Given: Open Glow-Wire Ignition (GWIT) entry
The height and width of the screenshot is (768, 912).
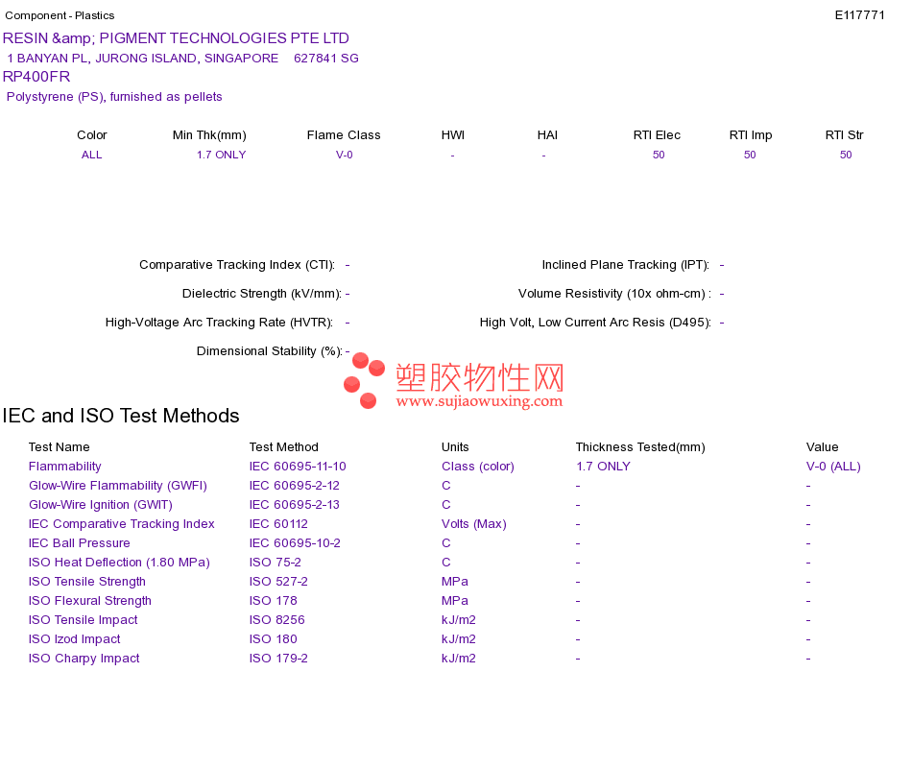Looking at the screenshot, I should [x=101, y=505].
